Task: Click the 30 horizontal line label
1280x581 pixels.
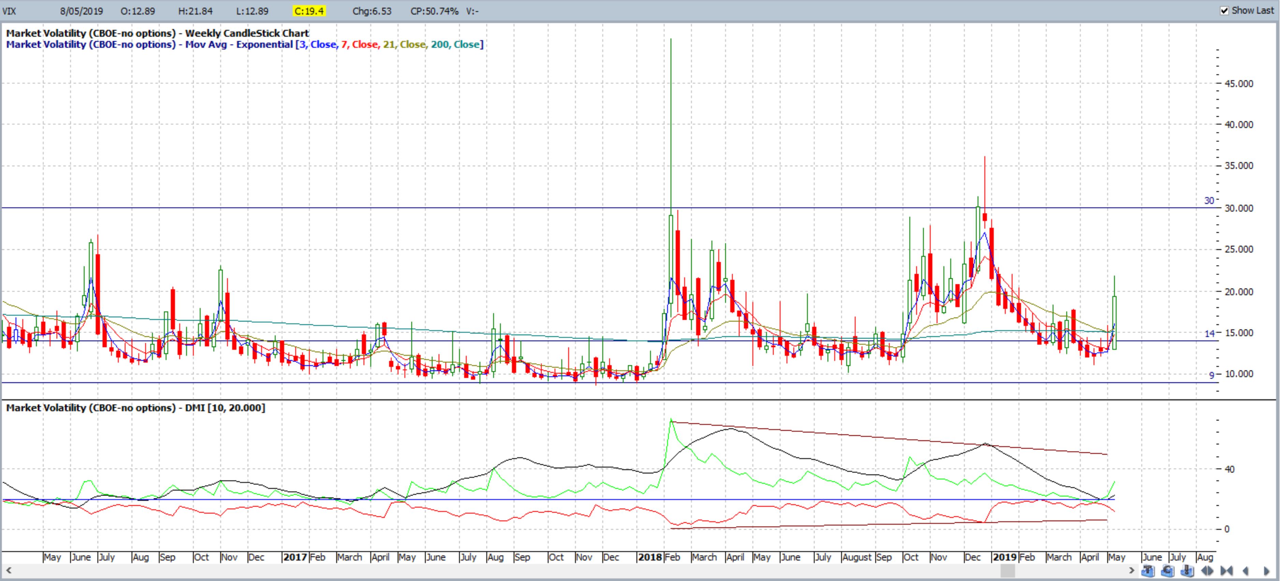Action: click(1209, 200)
